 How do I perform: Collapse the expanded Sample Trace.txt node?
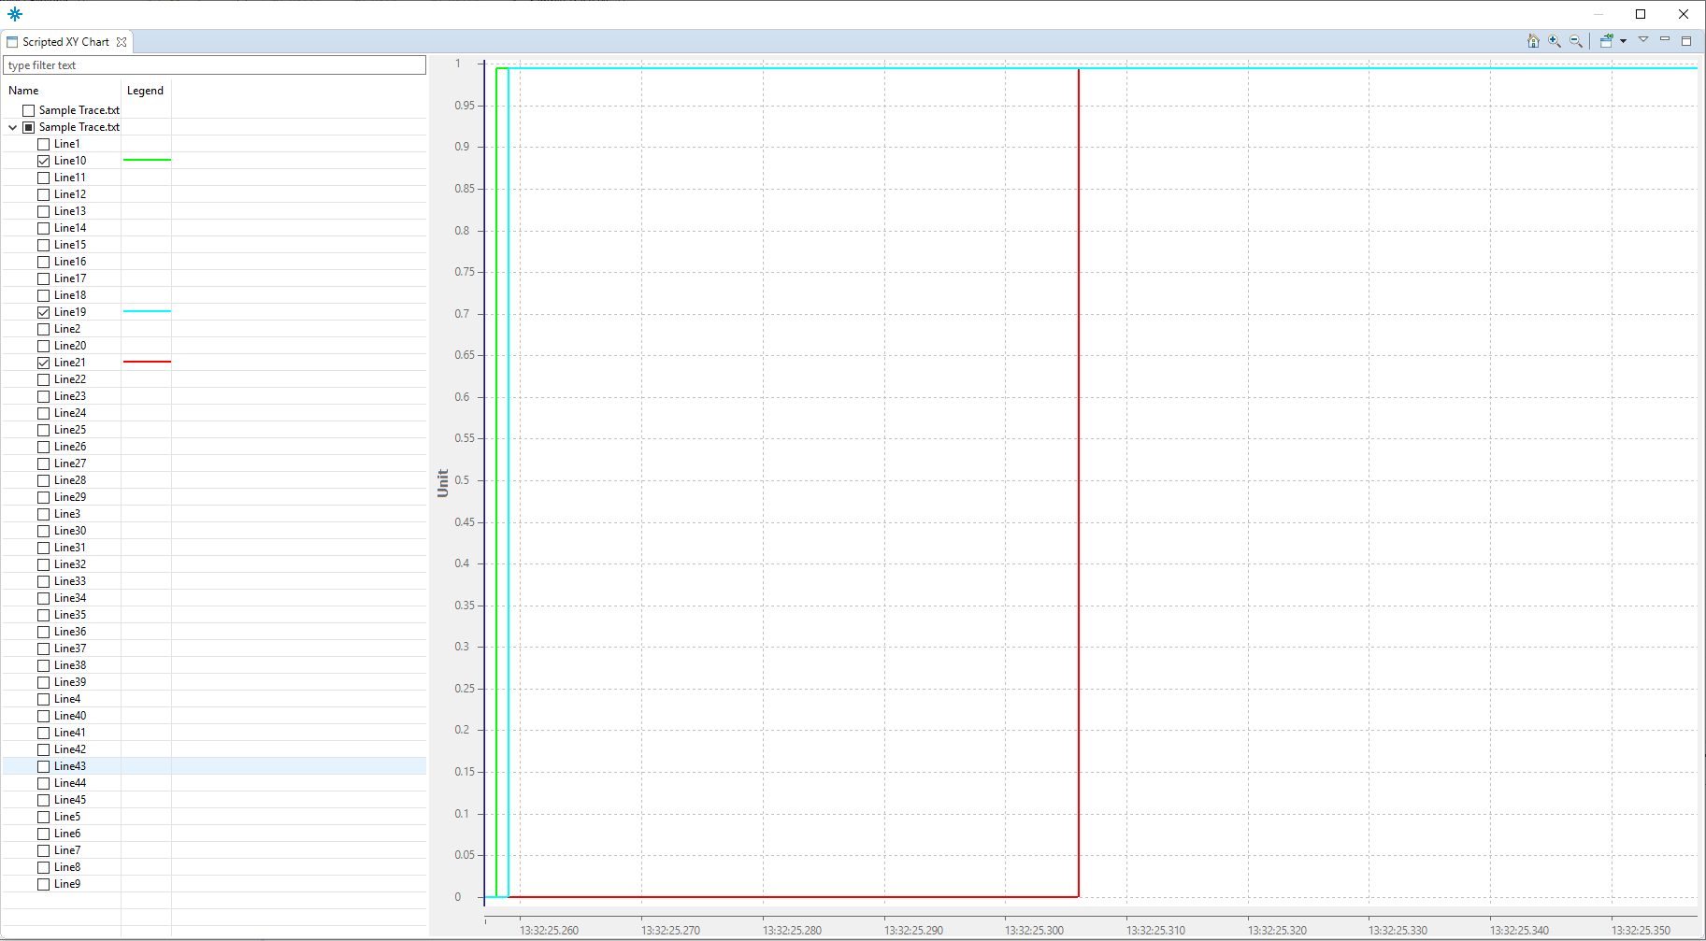[13, 127]
